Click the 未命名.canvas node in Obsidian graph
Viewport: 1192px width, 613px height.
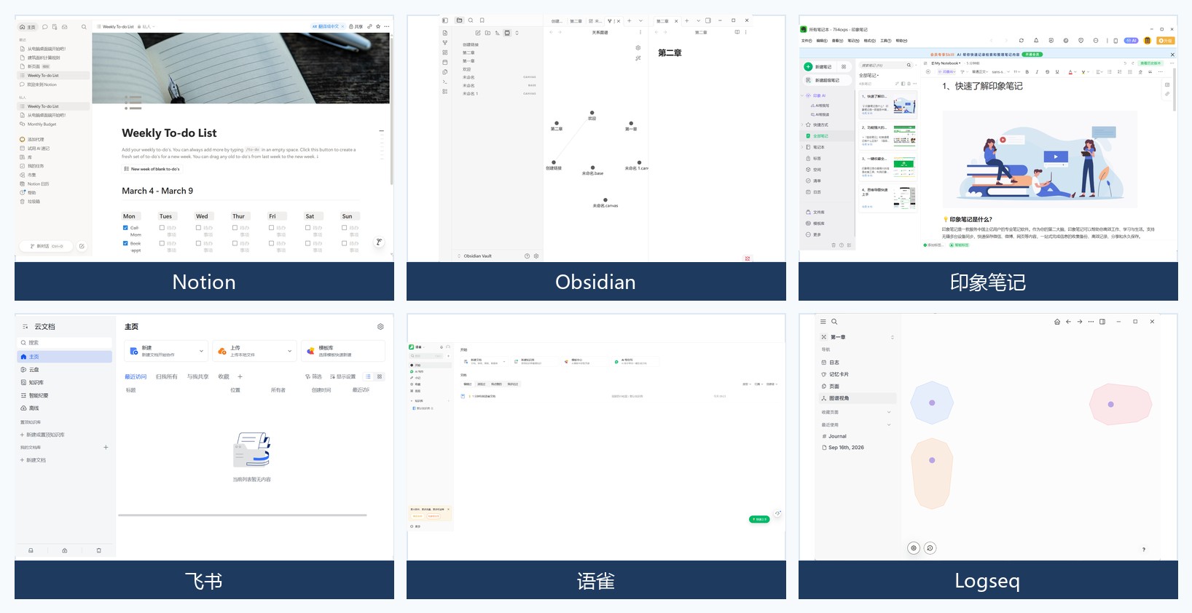pyautogui.click(x=605, y=199)
